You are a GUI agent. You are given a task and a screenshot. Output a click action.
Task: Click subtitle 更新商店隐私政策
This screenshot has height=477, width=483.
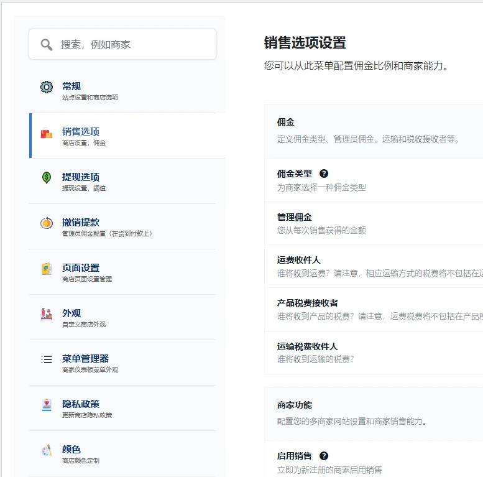point(87,415)
